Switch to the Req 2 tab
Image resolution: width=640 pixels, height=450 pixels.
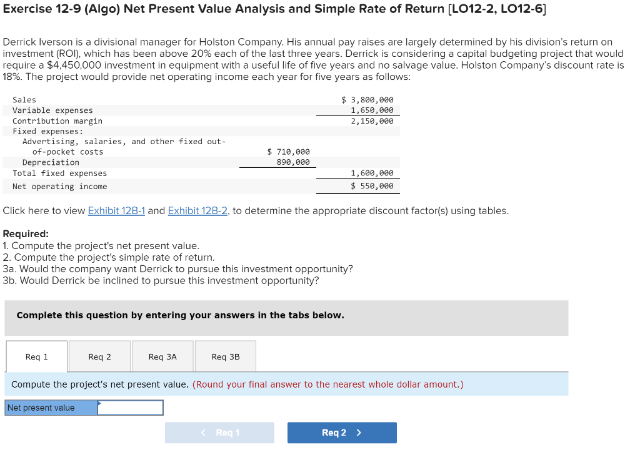(99, 356)
